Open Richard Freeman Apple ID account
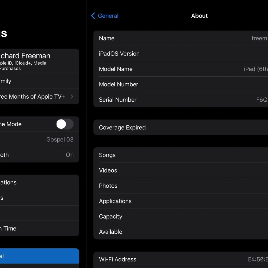This screenshot has width=268, height=268. click(x=39, y=61)
